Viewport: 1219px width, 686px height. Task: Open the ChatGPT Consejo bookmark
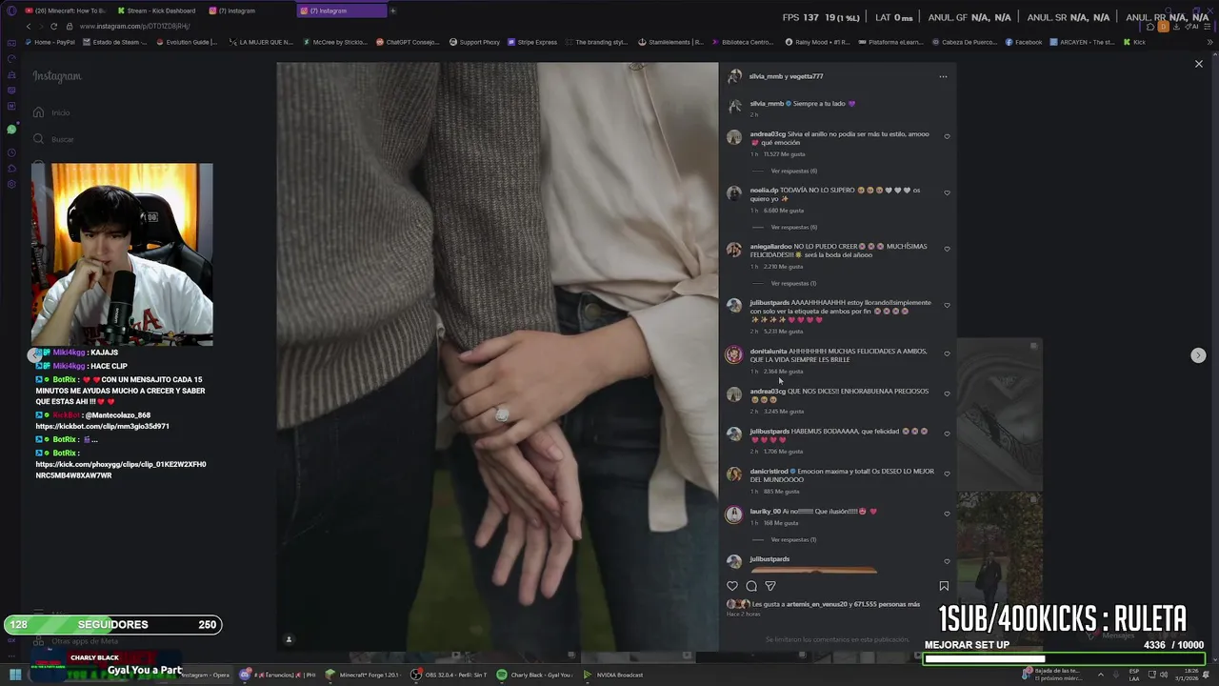[x=408, y=42]
